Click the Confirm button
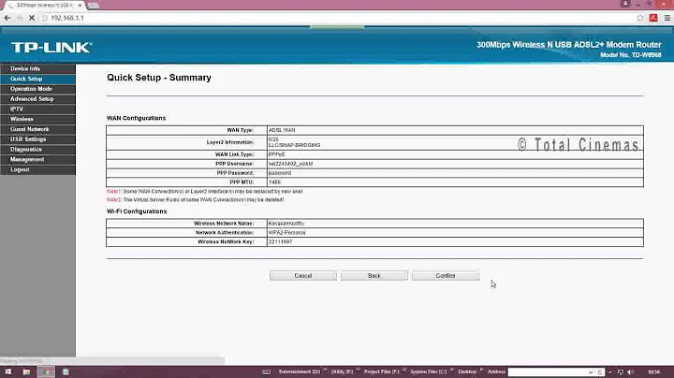This screenshot has height=378, width=674. tap(446, 276)
